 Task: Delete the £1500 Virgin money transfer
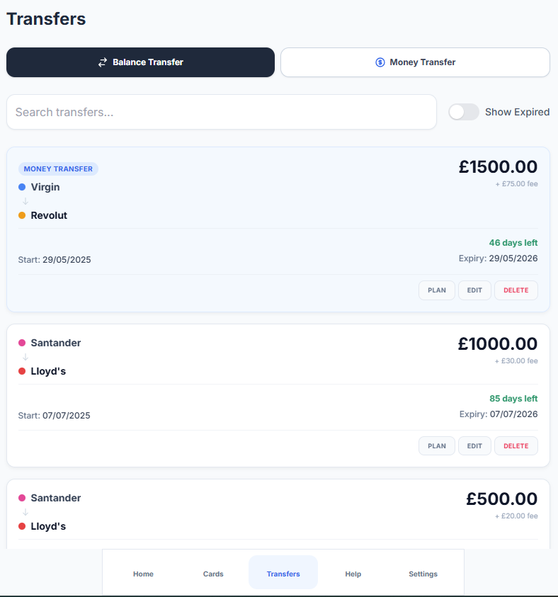tap(516, 290)
